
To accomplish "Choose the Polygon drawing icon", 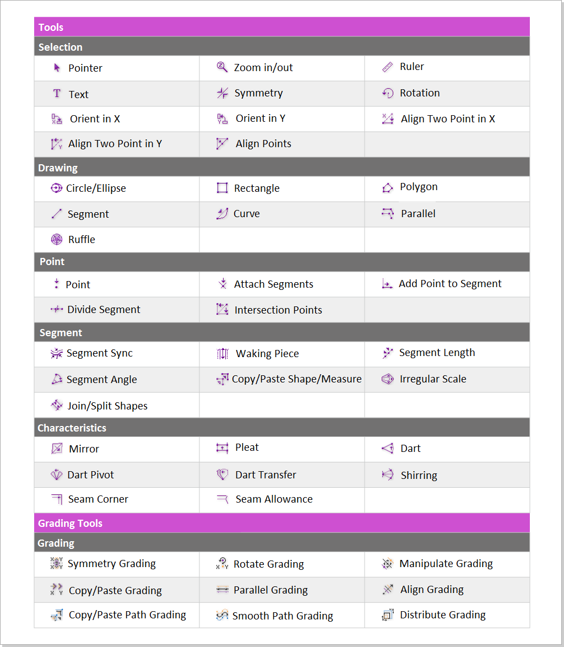I will coord(387,188).
